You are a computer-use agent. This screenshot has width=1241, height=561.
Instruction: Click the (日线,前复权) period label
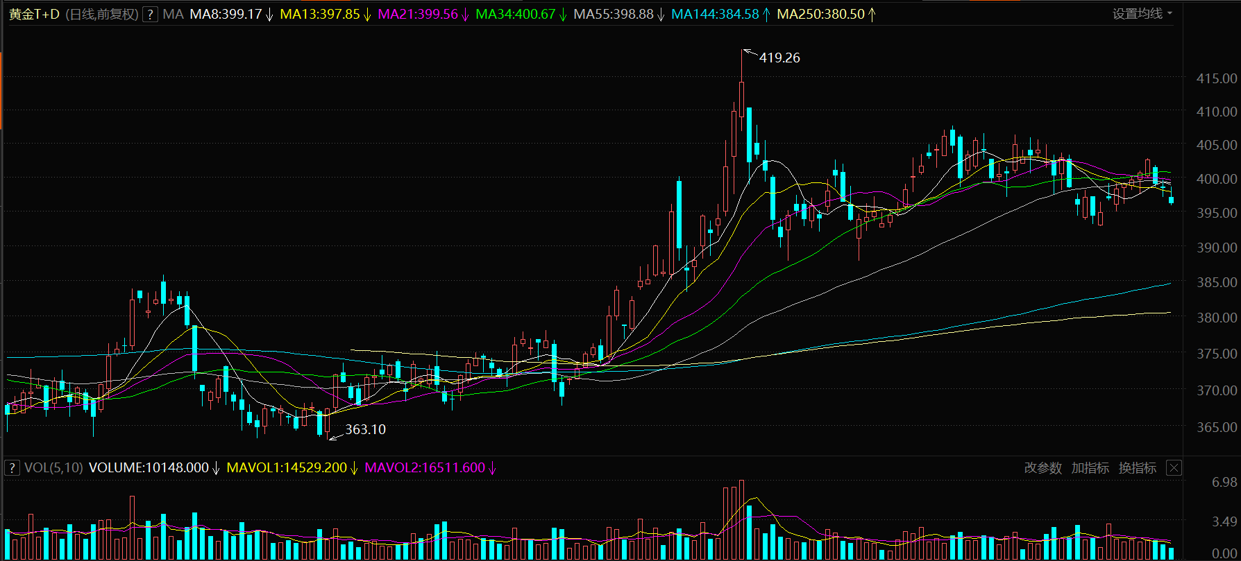click(102, 14)
